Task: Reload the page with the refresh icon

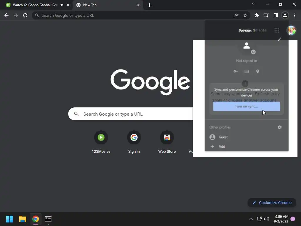Action: 25,15
